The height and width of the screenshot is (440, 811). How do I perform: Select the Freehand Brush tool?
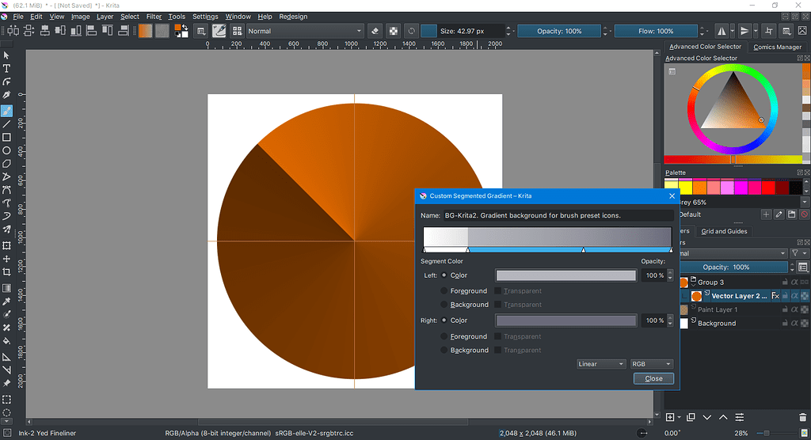point(6,111)
